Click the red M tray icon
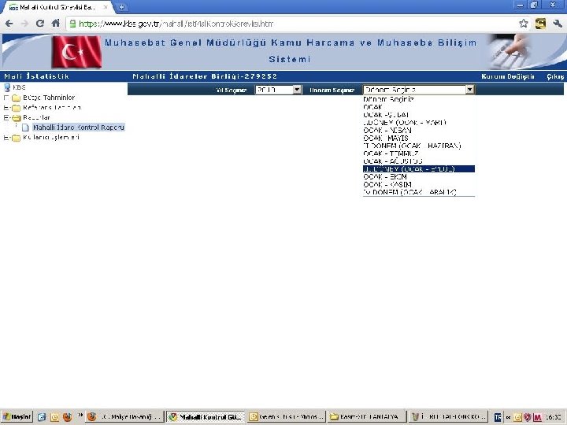The image size is (567, 425). coord(537,417)
